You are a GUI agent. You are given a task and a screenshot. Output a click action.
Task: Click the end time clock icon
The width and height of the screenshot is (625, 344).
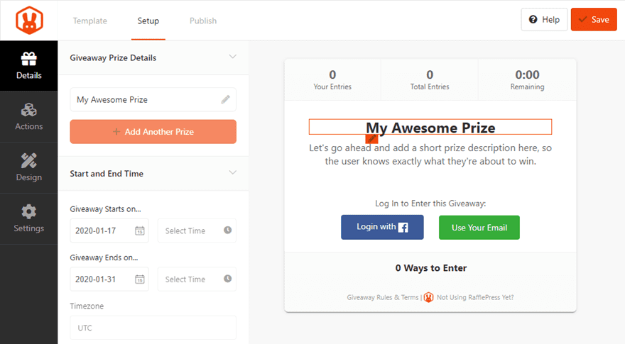[227, 279]
